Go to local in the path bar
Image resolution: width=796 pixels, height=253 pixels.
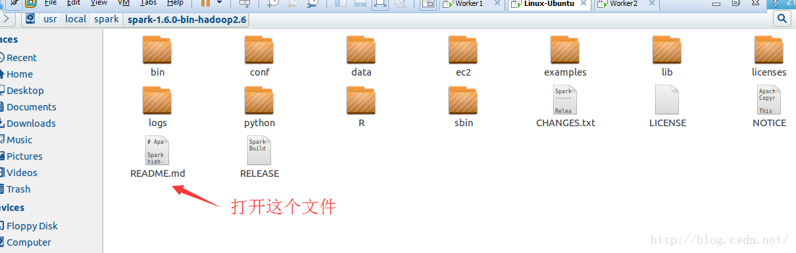point(76,18)
